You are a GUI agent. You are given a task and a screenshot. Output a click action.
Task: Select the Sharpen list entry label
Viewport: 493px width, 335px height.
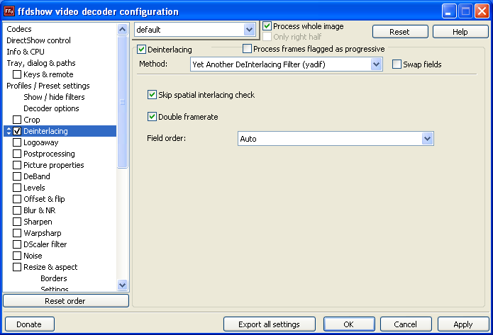pyautogui.click(x=38, y=222)
